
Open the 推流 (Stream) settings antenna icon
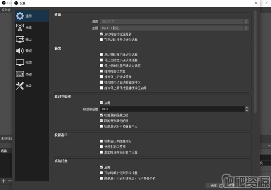tap(20, 28)
